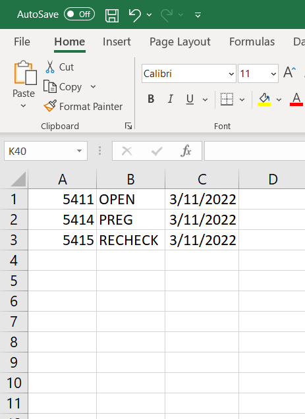The height and width of the screenshot is (419, 305).
Task: Apply yellow fill color
Action: [264, 99]
